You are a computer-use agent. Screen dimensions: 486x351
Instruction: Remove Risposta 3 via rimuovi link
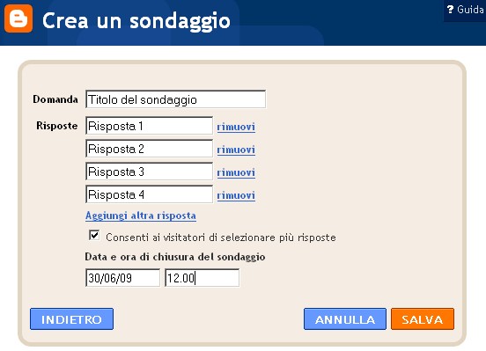(x=236, y=172)
